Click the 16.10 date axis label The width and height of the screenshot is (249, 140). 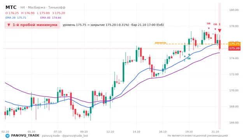163,132
